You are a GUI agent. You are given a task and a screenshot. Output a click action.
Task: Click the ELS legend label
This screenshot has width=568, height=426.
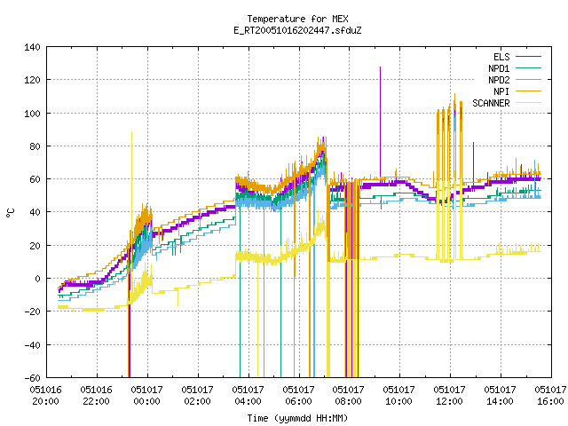tap(501, 57)
